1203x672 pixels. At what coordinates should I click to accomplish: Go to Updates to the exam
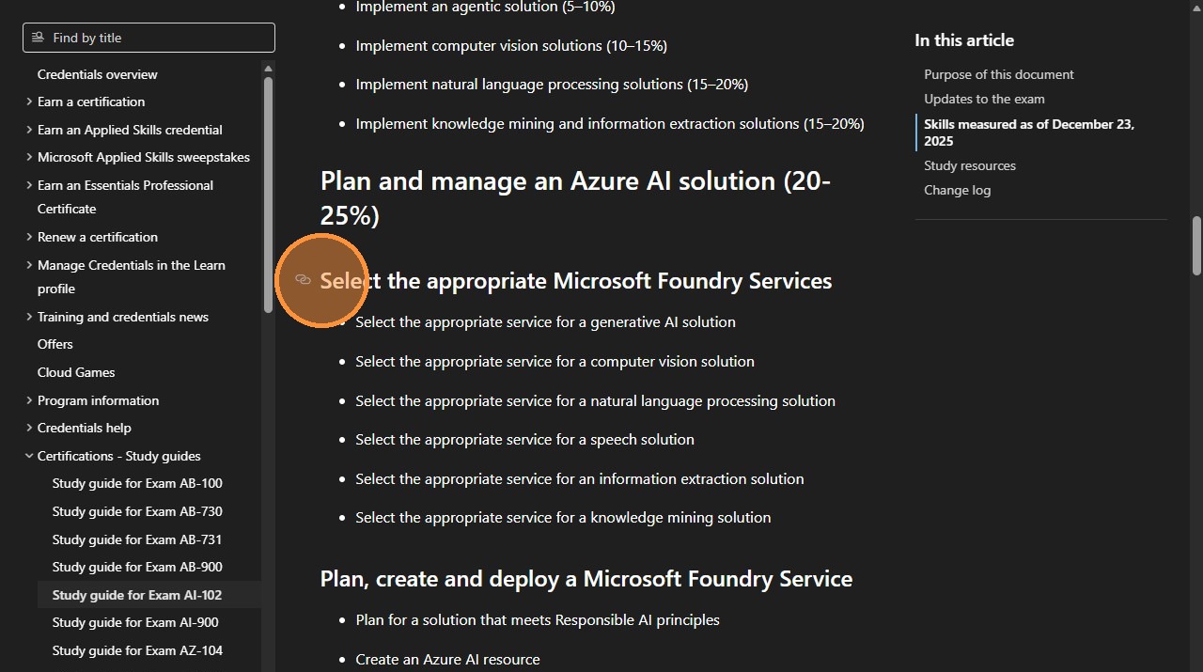984,99
